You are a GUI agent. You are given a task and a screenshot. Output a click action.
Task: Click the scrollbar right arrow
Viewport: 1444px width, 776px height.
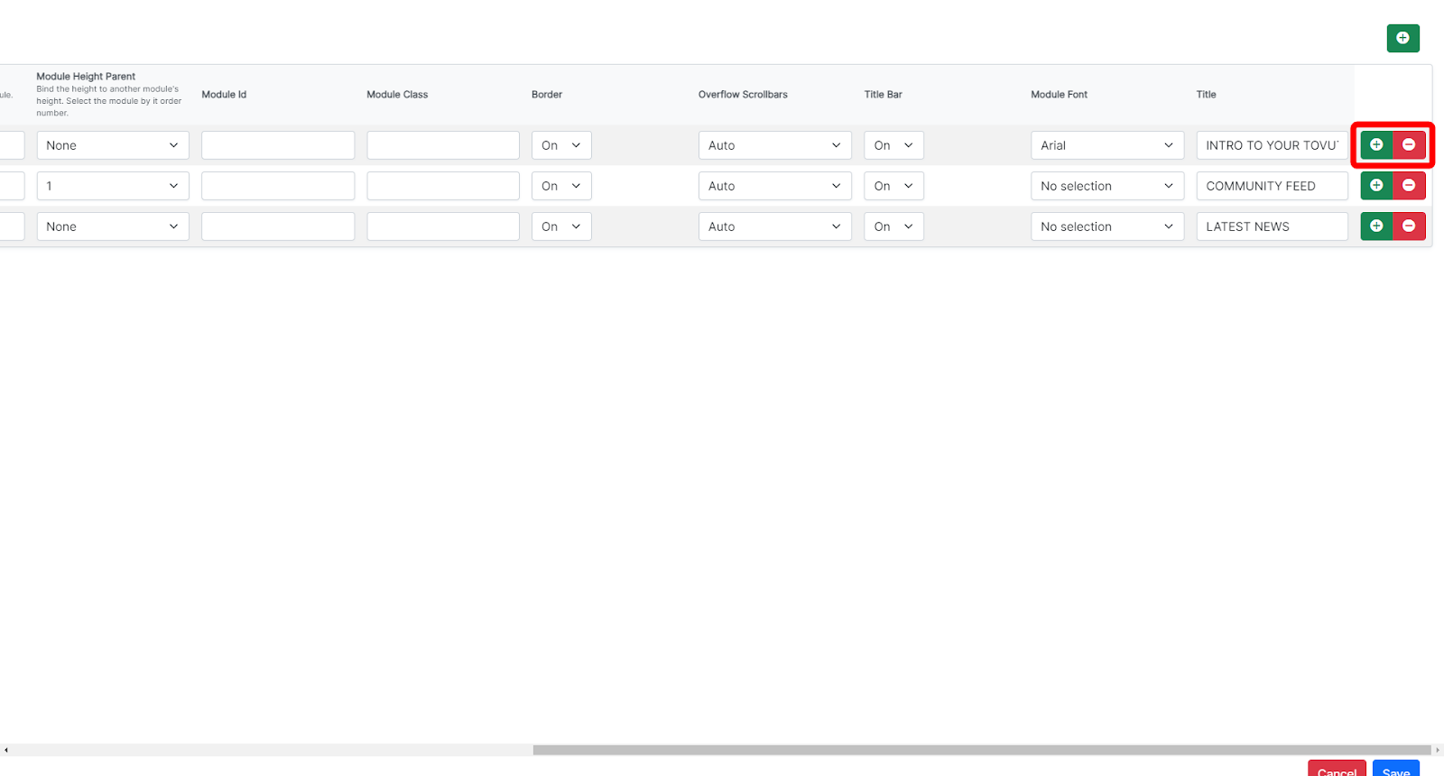coord(1438,750)
